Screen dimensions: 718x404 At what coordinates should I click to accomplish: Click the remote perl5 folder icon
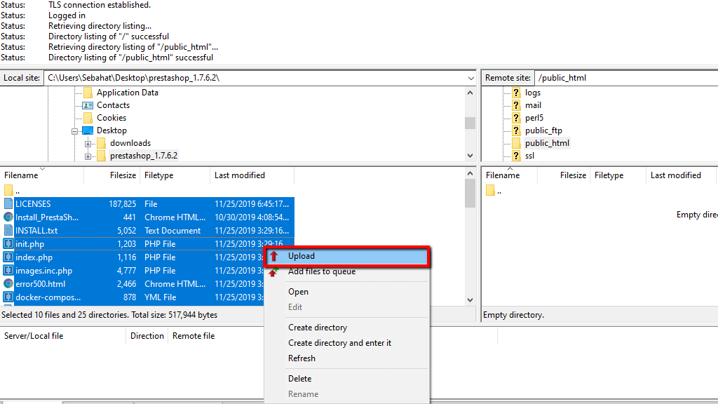tap(516, 118)
